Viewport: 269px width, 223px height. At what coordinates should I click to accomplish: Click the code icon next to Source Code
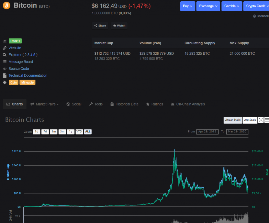coord(5,69)
